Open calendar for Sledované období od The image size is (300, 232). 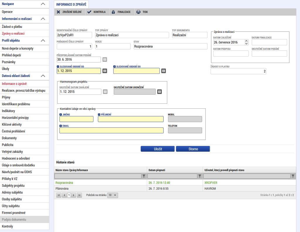tap(105, 71)
